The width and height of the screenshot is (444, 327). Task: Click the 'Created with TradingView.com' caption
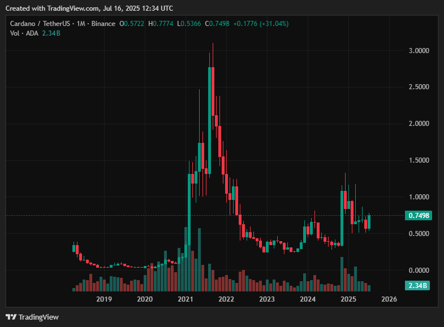(x=89, y=8)
